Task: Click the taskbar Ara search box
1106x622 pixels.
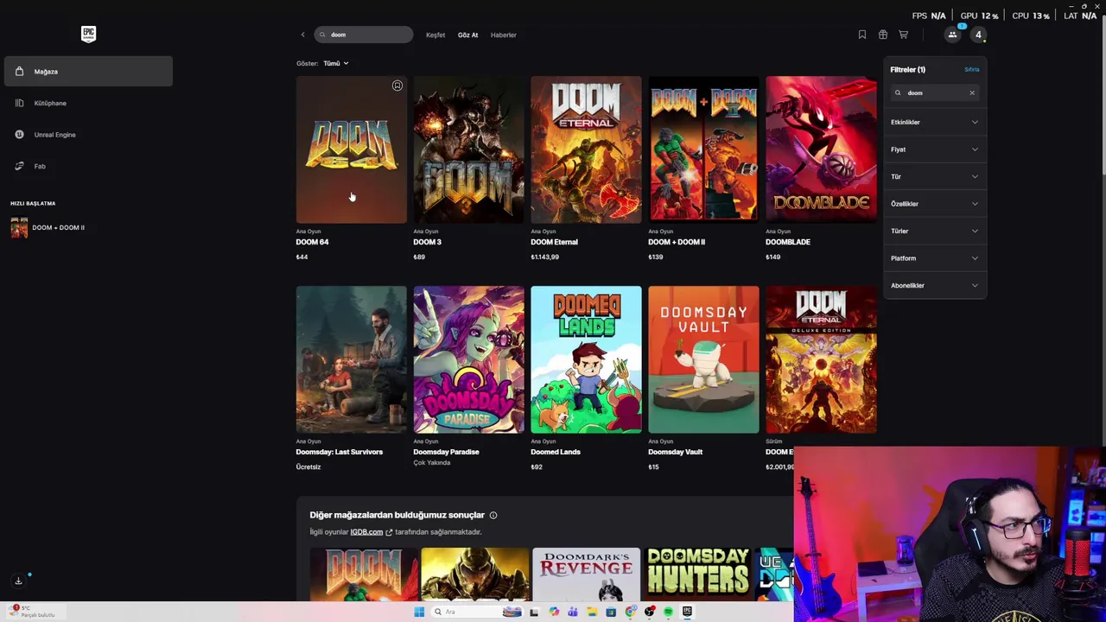Action: tap(477, 612)
